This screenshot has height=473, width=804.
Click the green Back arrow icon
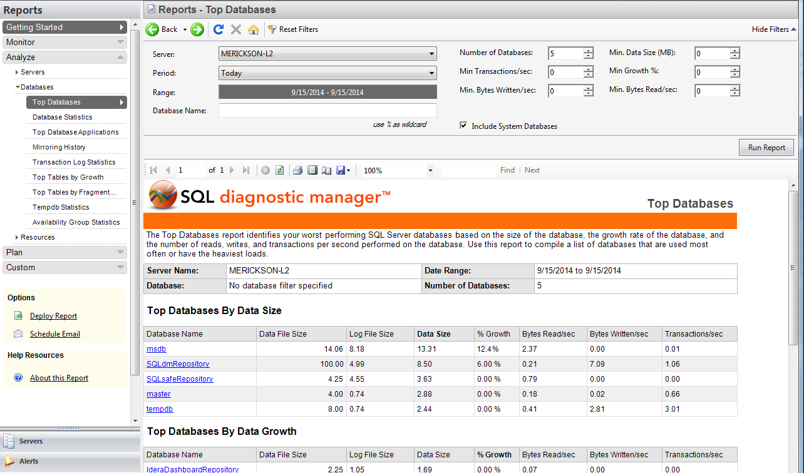[152, 29]
